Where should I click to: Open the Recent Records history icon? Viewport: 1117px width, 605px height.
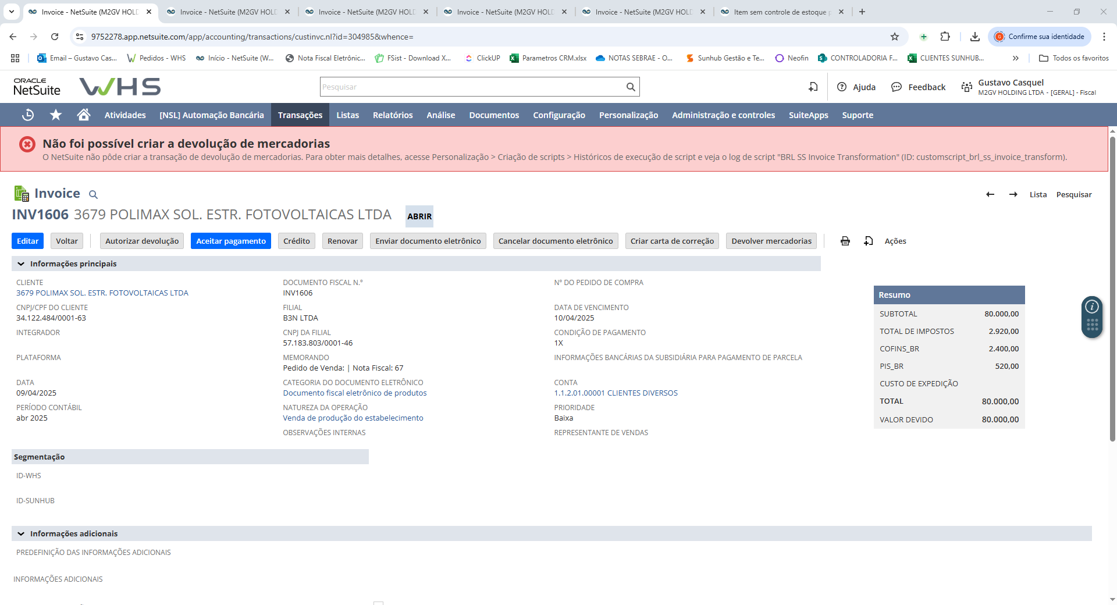point(28,115)
